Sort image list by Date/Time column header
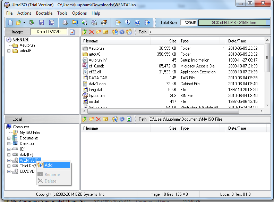 [x=245, y=41]
